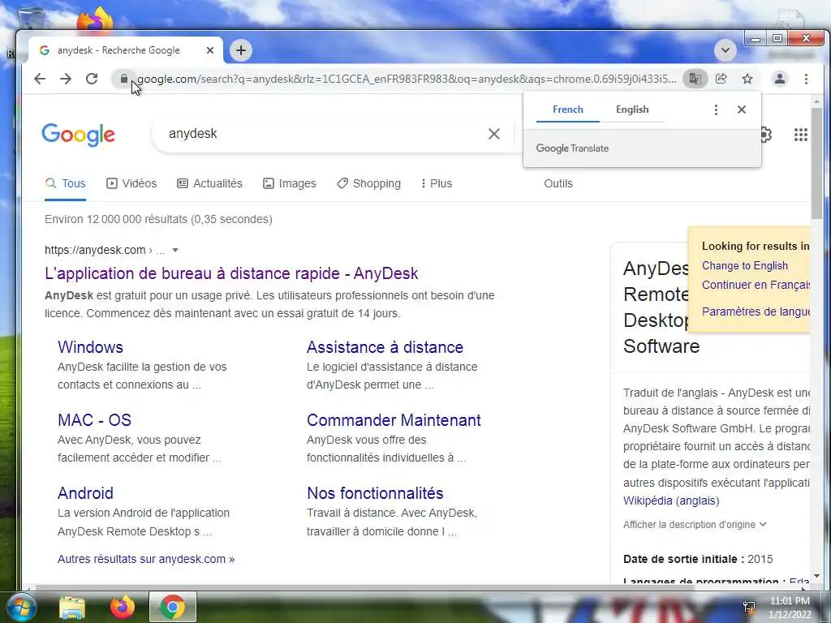Screen dimensions: 831x623
Task: Open Google settings gear icon
Action: click(766, 135)
